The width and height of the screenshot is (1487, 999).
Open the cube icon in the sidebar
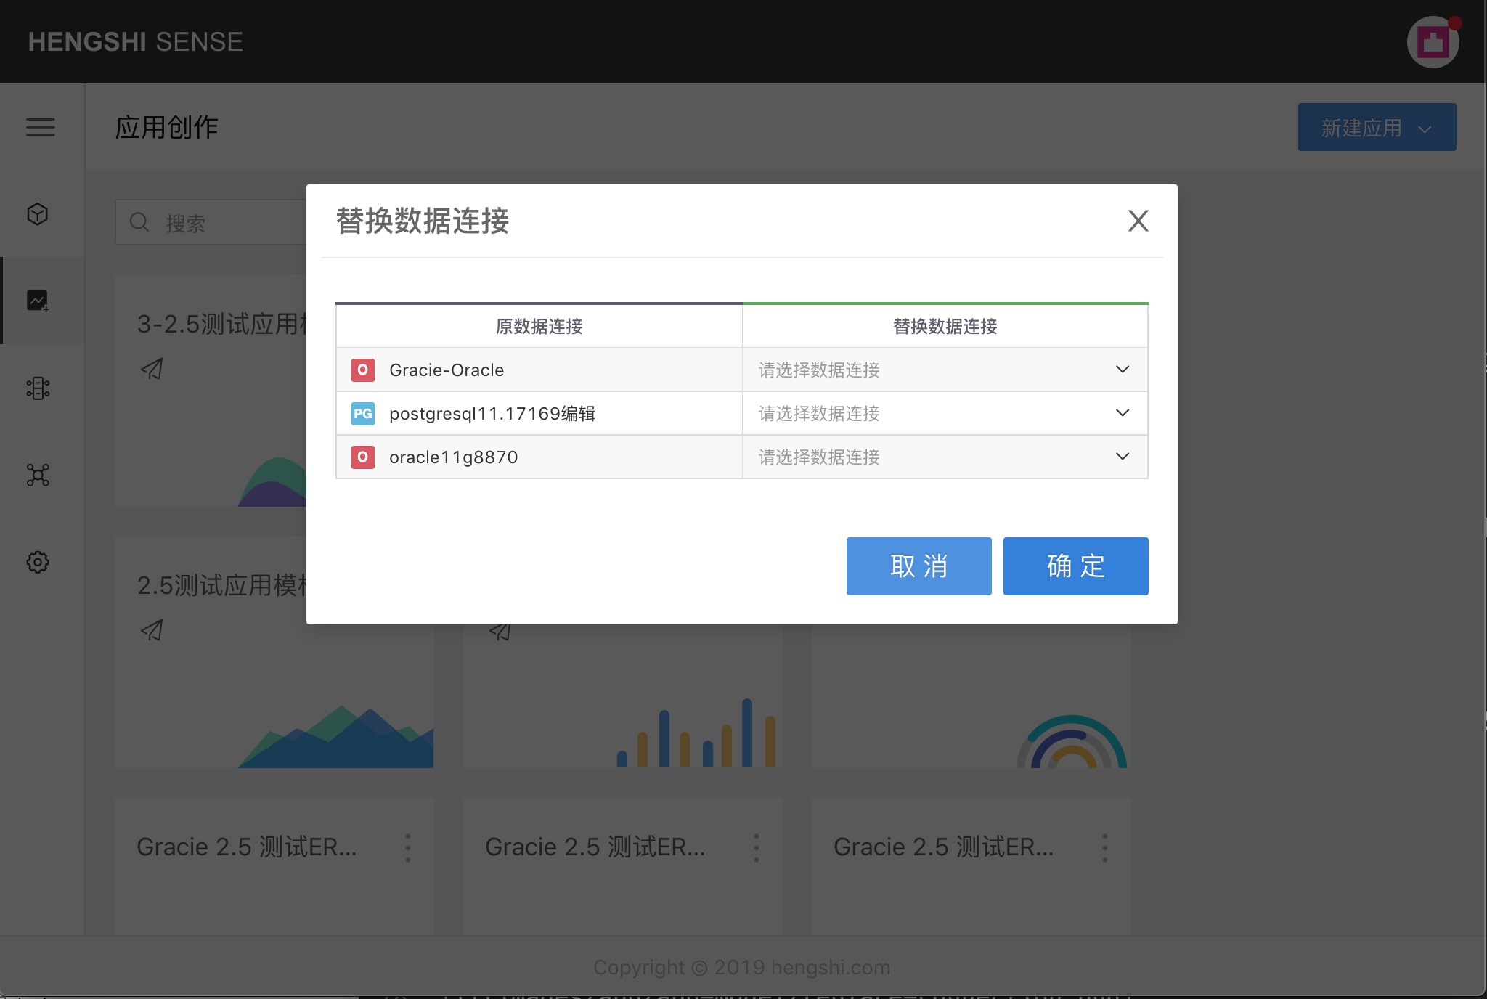pos(38,214)
